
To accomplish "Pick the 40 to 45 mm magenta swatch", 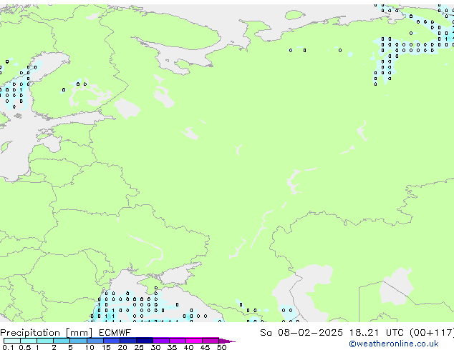I will coord(194,341).
